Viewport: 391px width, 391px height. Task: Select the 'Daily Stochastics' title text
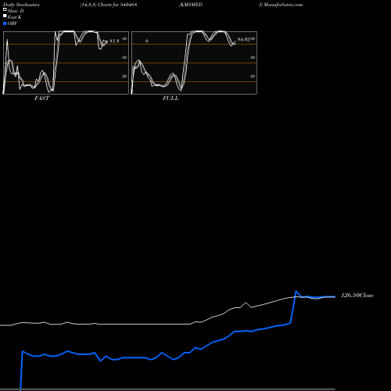(x=21, y=5)
